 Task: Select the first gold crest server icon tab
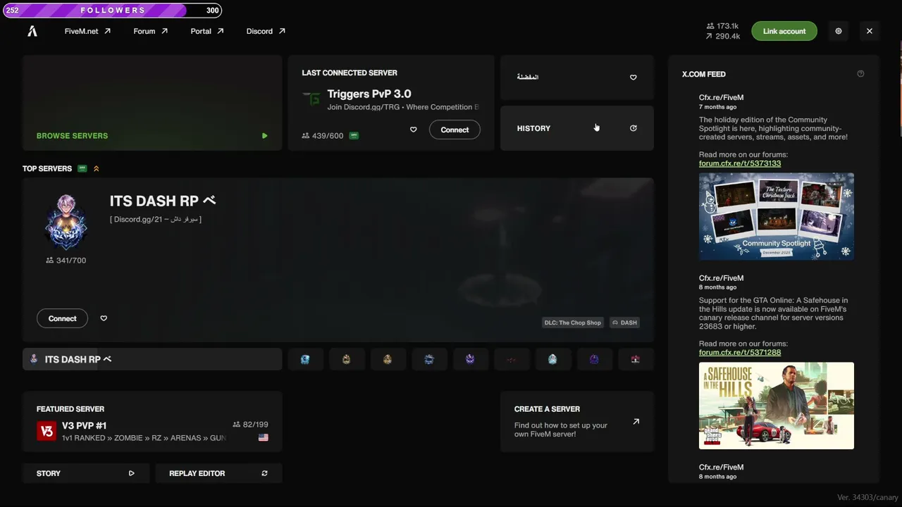pyautogui.click(x=346, y=359)
